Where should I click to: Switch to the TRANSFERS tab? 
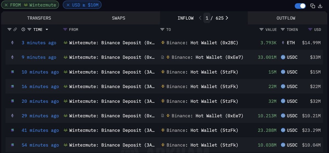coord(39,18)
